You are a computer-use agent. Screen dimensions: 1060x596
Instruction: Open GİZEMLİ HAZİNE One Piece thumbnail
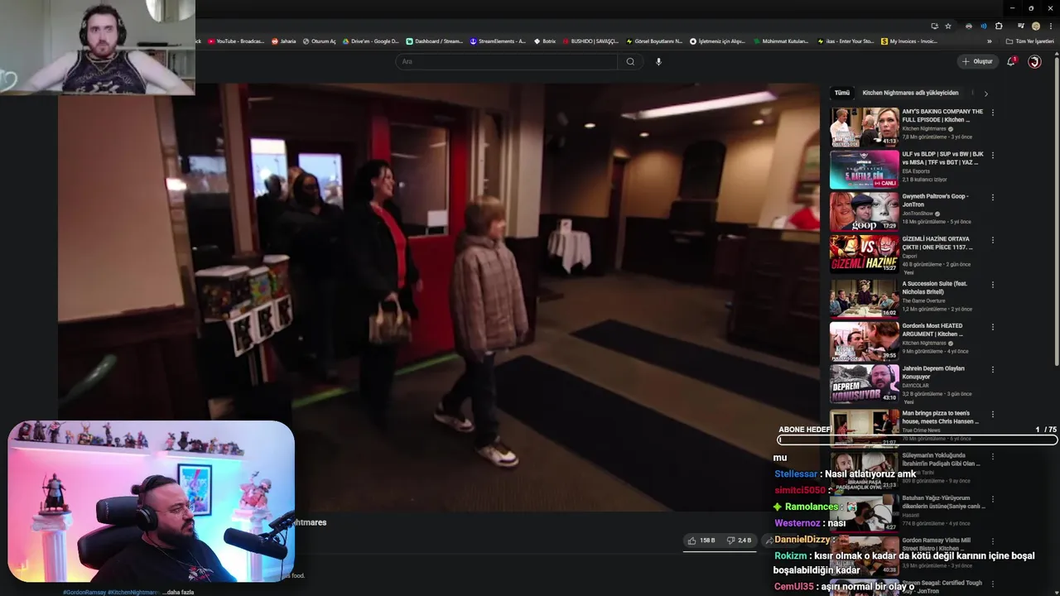click(865, 256)
